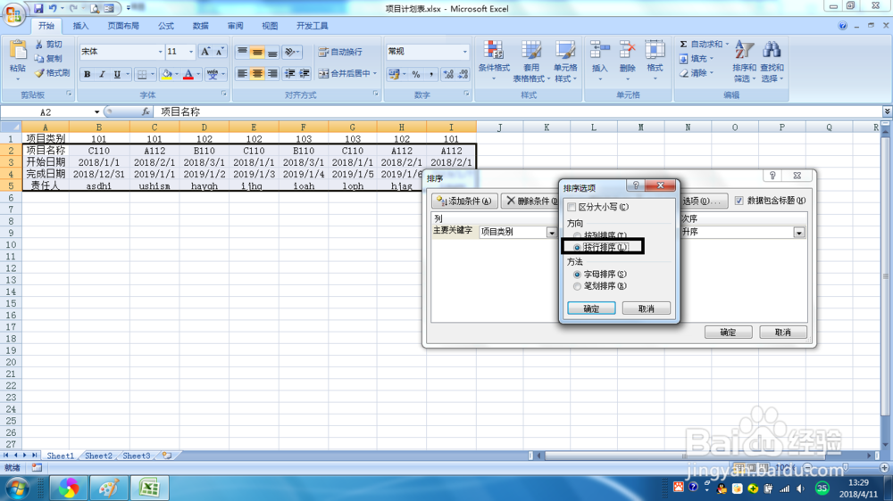Expand the primary key column dropdown (项目类别)
This screenshot has width=893, height=501.
tap(551, 233)
